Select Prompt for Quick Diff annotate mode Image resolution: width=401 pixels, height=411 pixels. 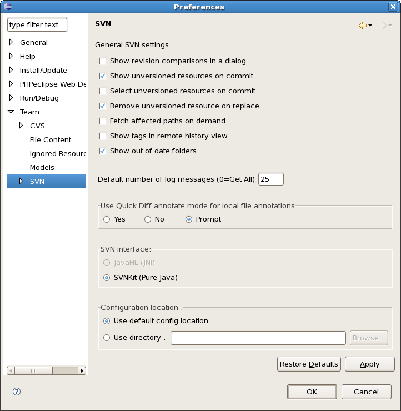point(189,219)
